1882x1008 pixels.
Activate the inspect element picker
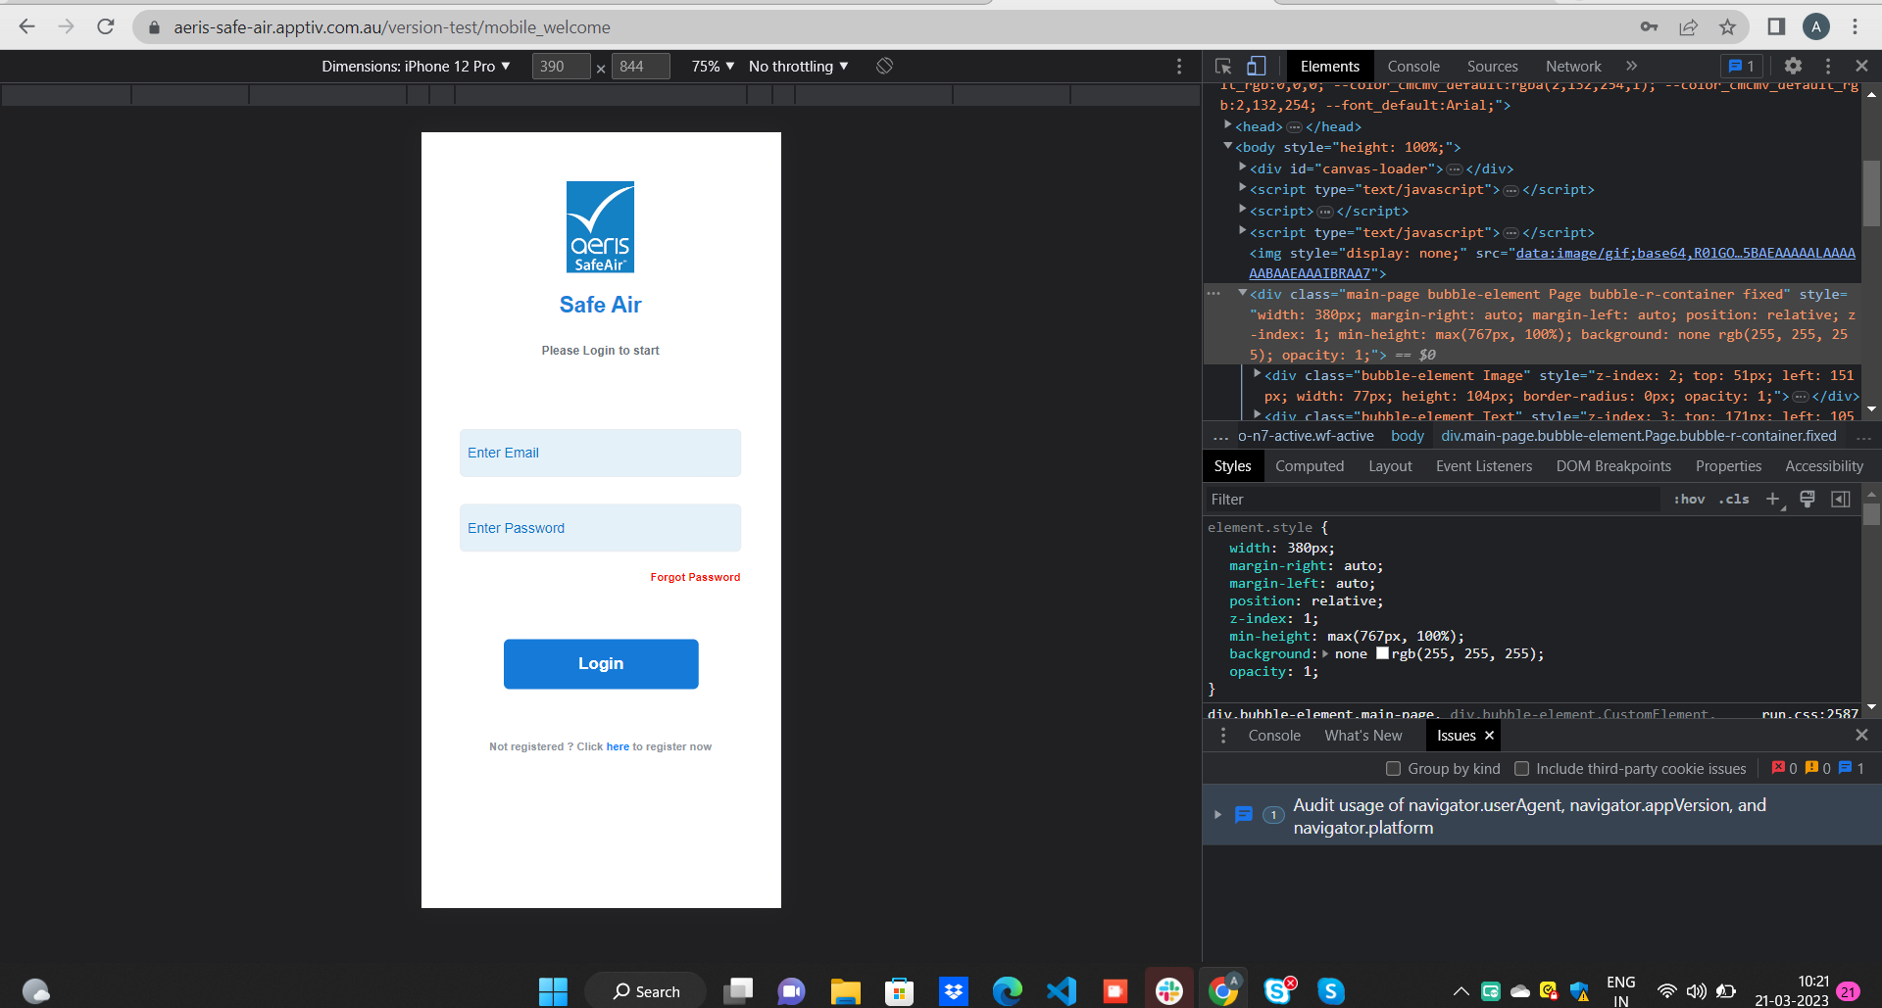point(1223,67)
